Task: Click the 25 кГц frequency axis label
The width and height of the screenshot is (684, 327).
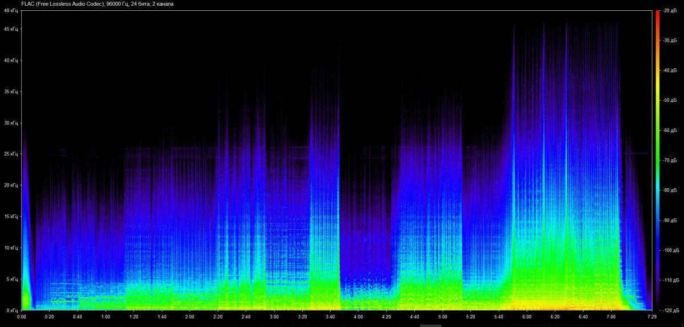Action: [10, 154]
